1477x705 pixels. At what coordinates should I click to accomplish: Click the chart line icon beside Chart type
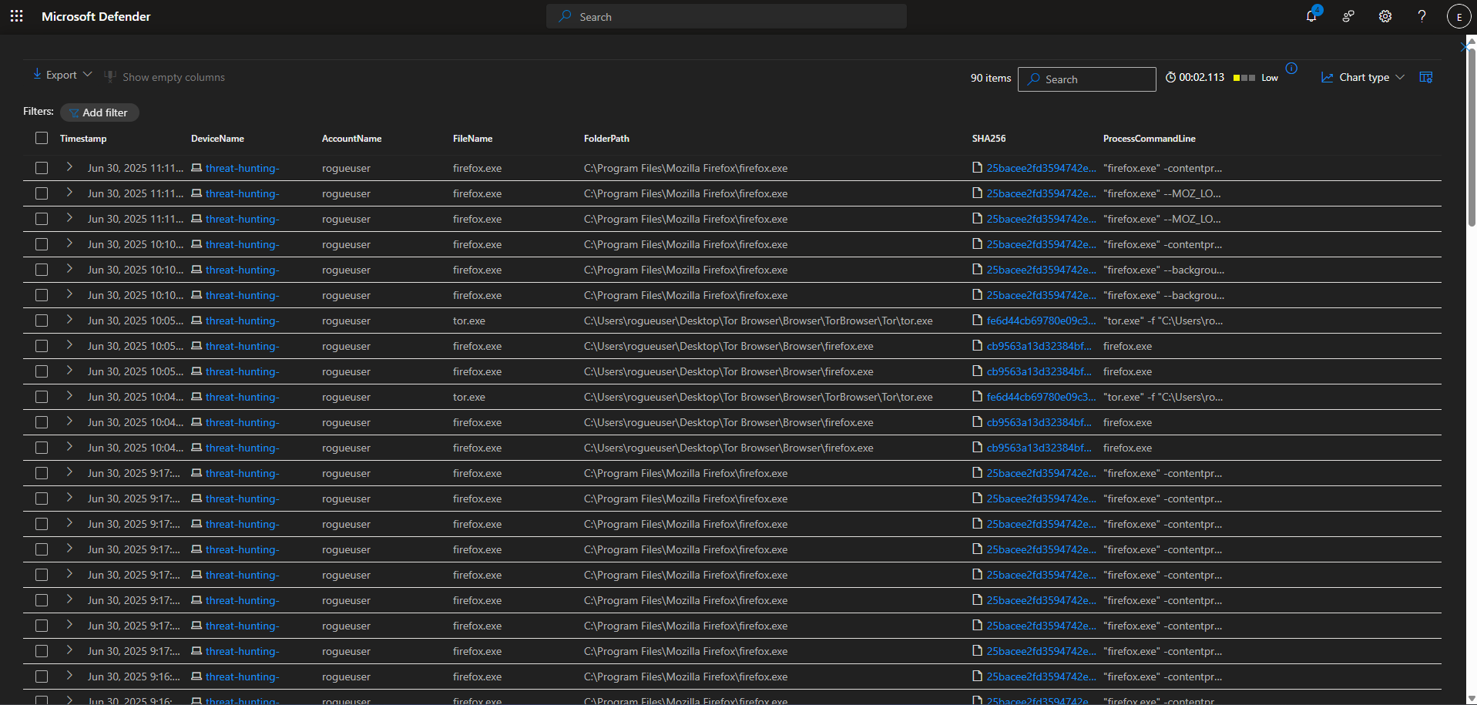point(1327,78)
